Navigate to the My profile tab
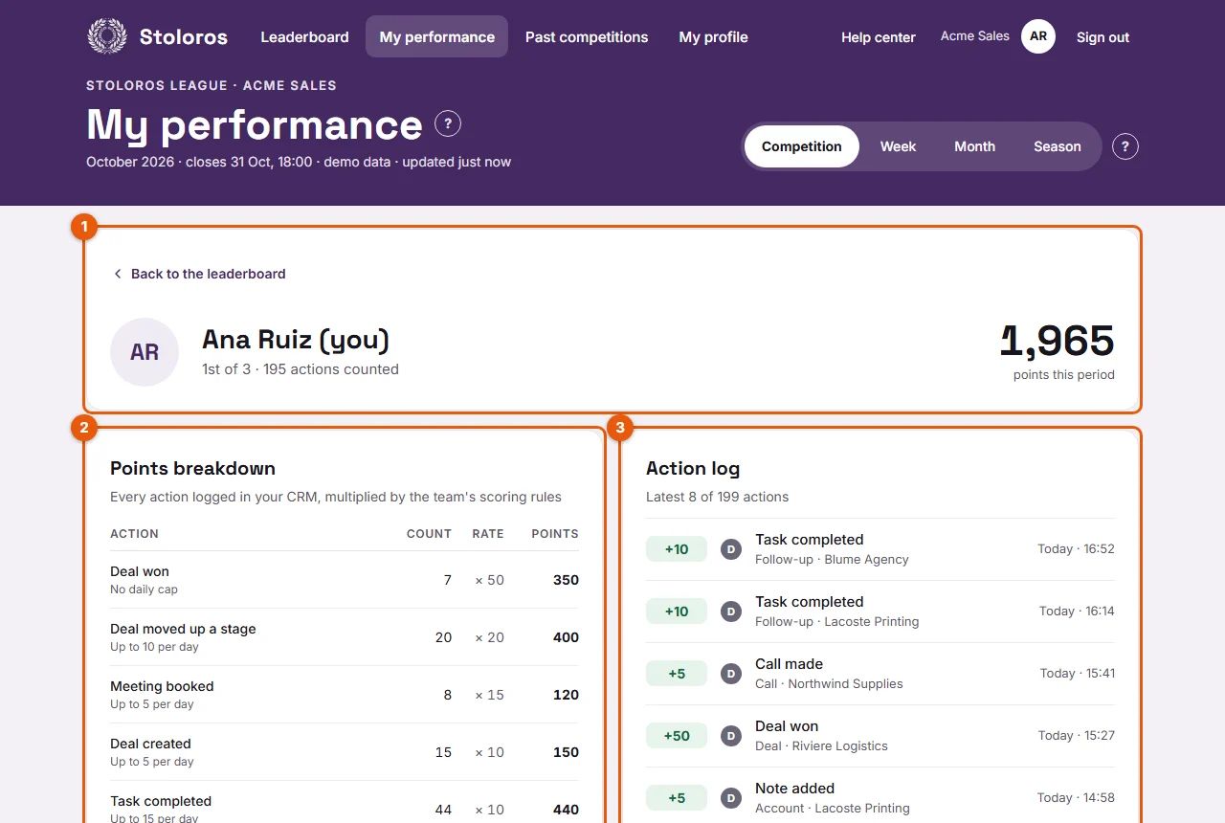Screen dimensions: 1225x823 click(x=714, y=37)
